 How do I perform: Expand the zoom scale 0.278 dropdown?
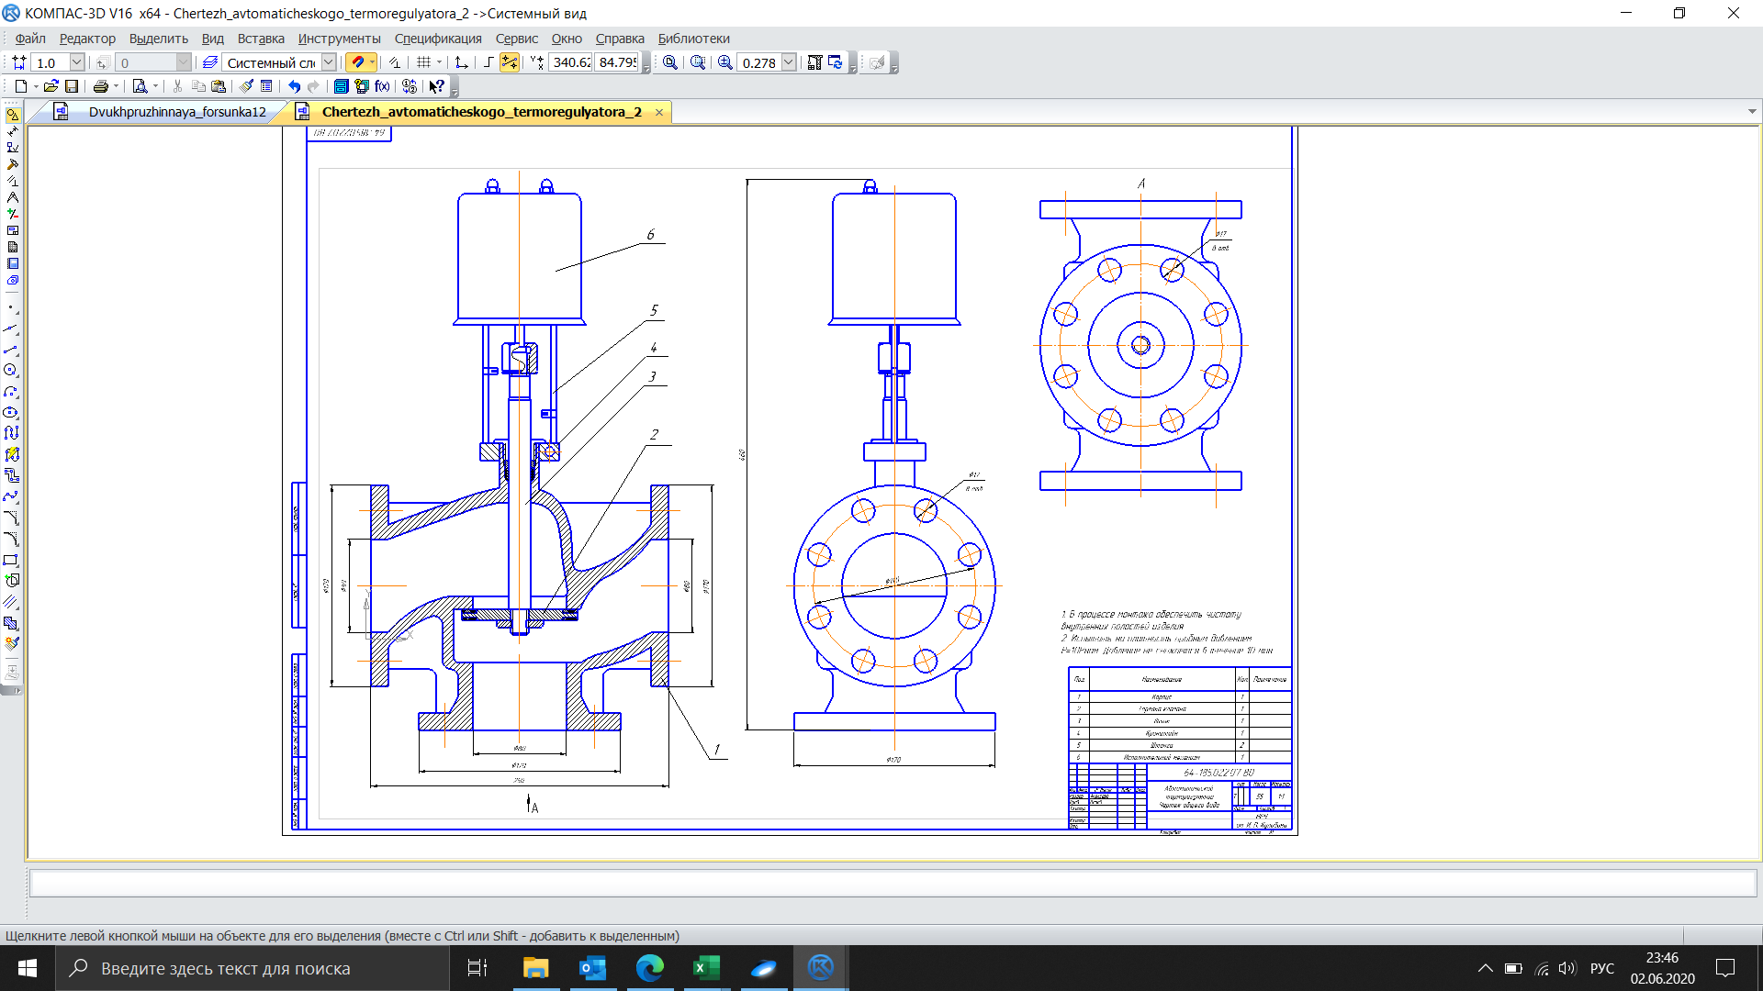[x=789, y=62]
